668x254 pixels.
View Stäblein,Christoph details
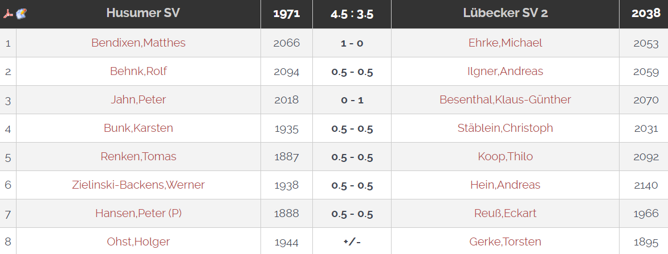505,128
